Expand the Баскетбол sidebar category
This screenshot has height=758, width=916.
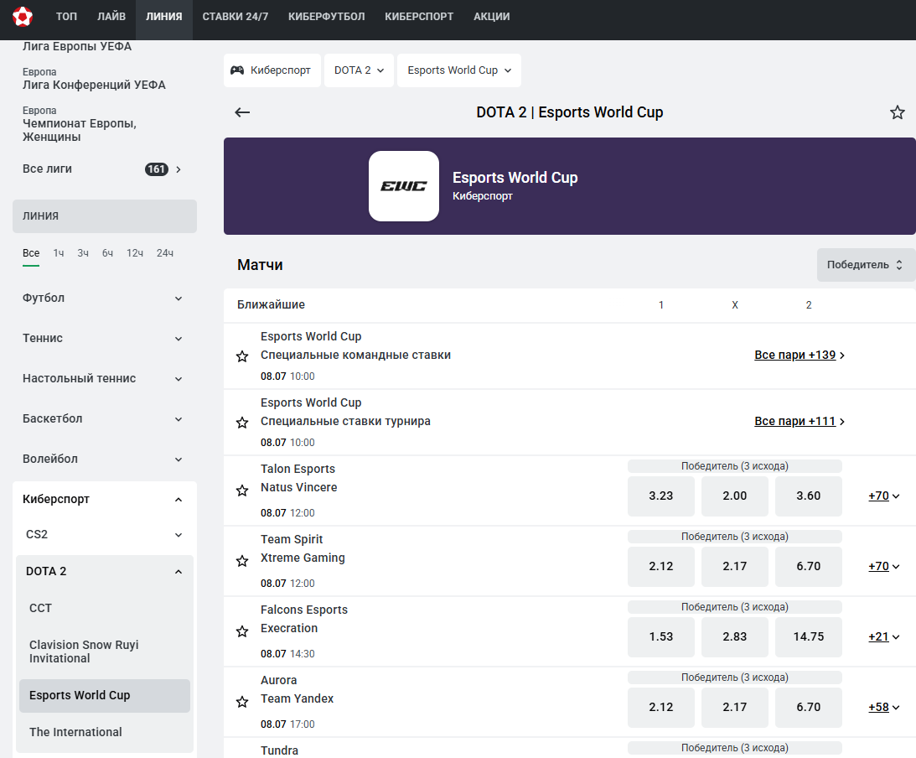tap(104, 419)
